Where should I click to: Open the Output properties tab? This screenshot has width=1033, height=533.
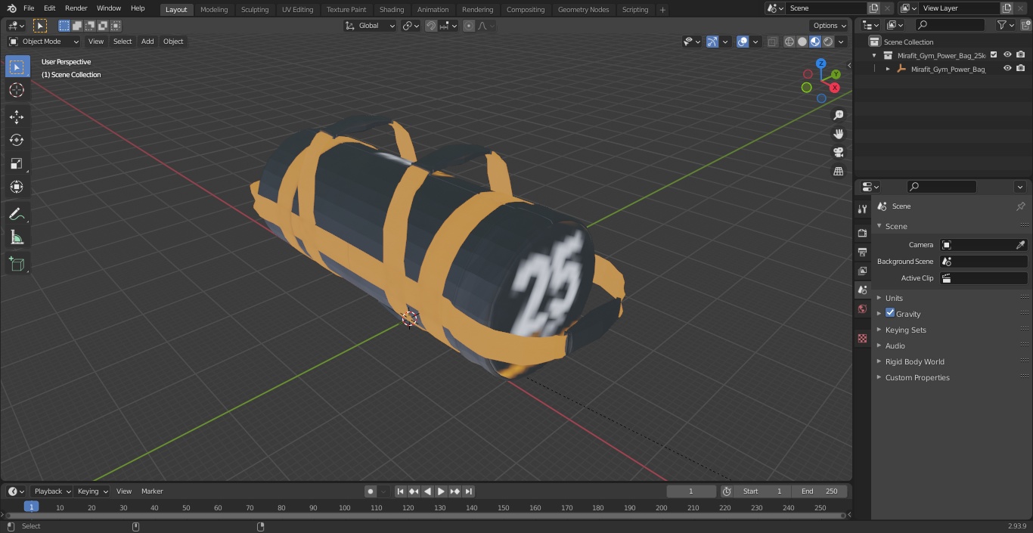pos(862,252)
